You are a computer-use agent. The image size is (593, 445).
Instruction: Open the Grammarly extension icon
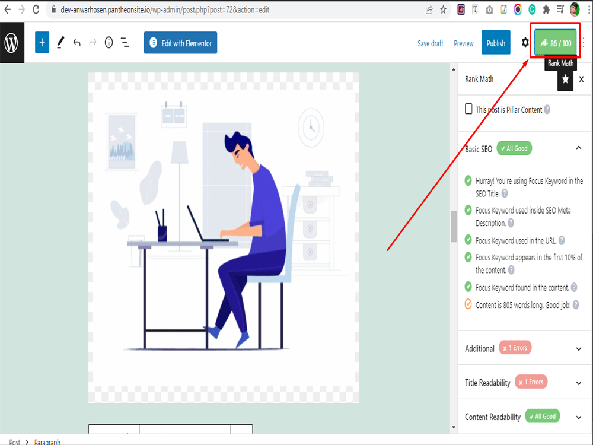click(532, 10)
